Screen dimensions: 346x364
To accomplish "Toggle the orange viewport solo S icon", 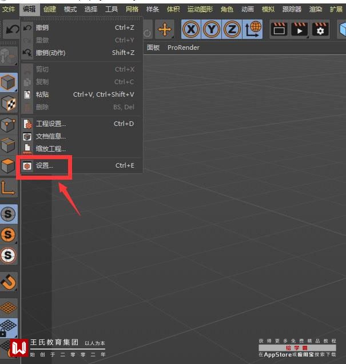I will pos(9,235).
